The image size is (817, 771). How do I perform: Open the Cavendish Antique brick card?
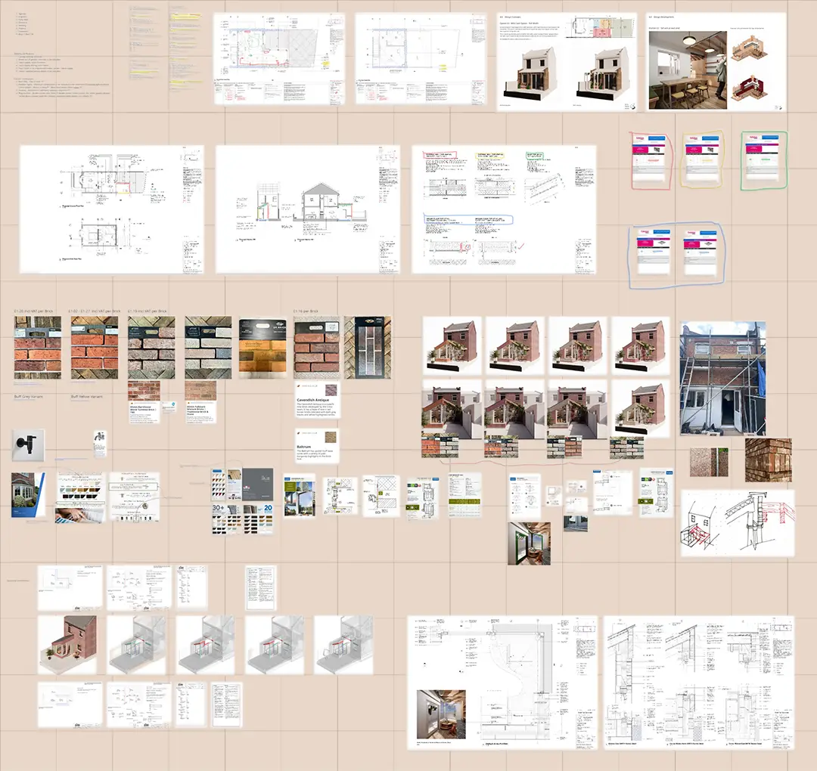(316, 401)
